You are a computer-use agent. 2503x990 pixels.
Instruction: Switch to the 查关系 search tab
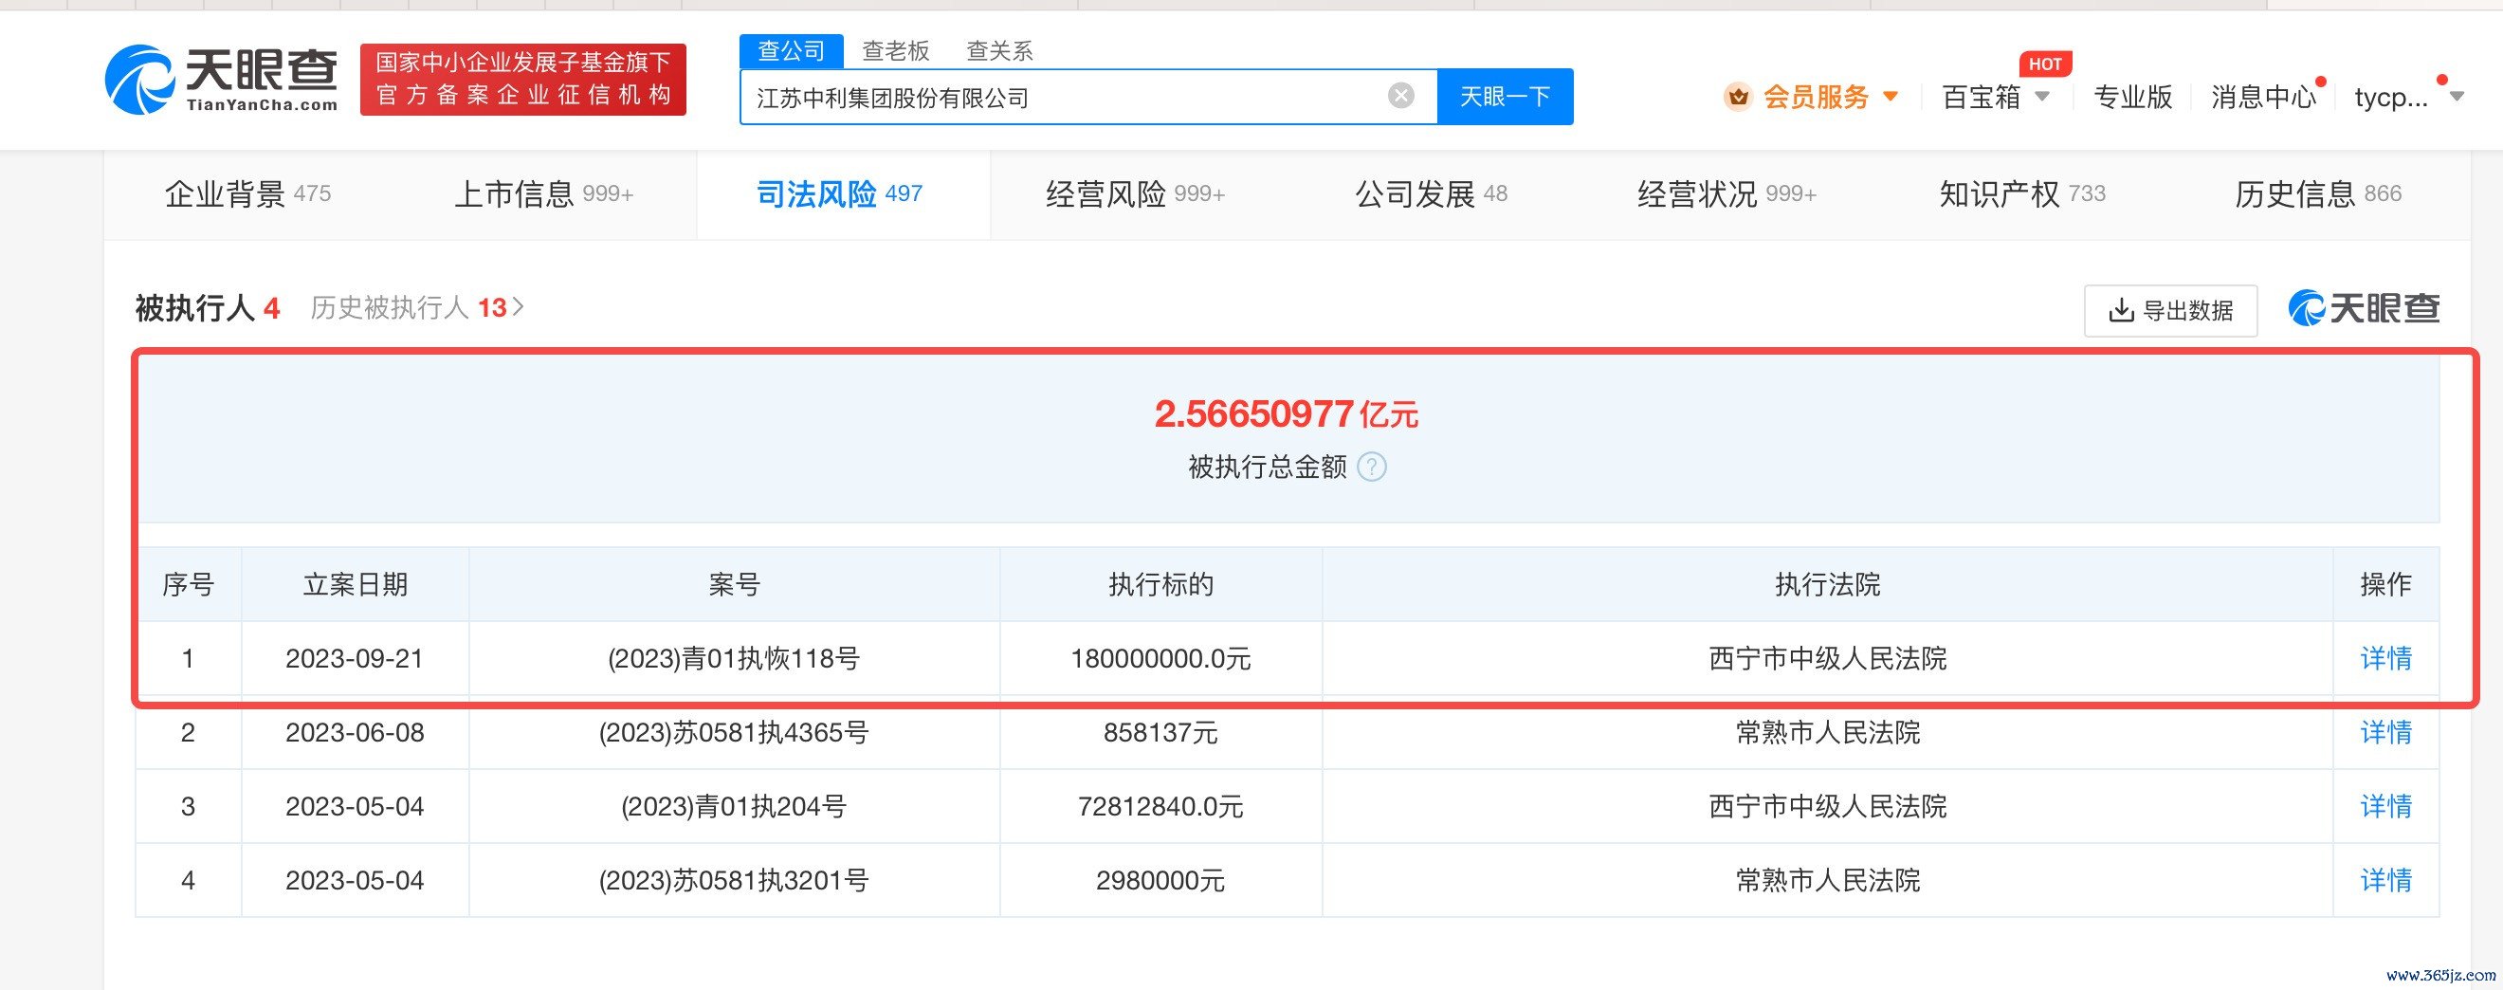coord(999,50)
